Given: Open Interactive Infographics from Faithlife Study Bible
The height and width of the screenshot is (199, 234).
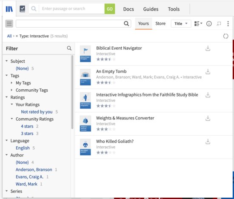Looking at the screenshot, I should 147,94.
